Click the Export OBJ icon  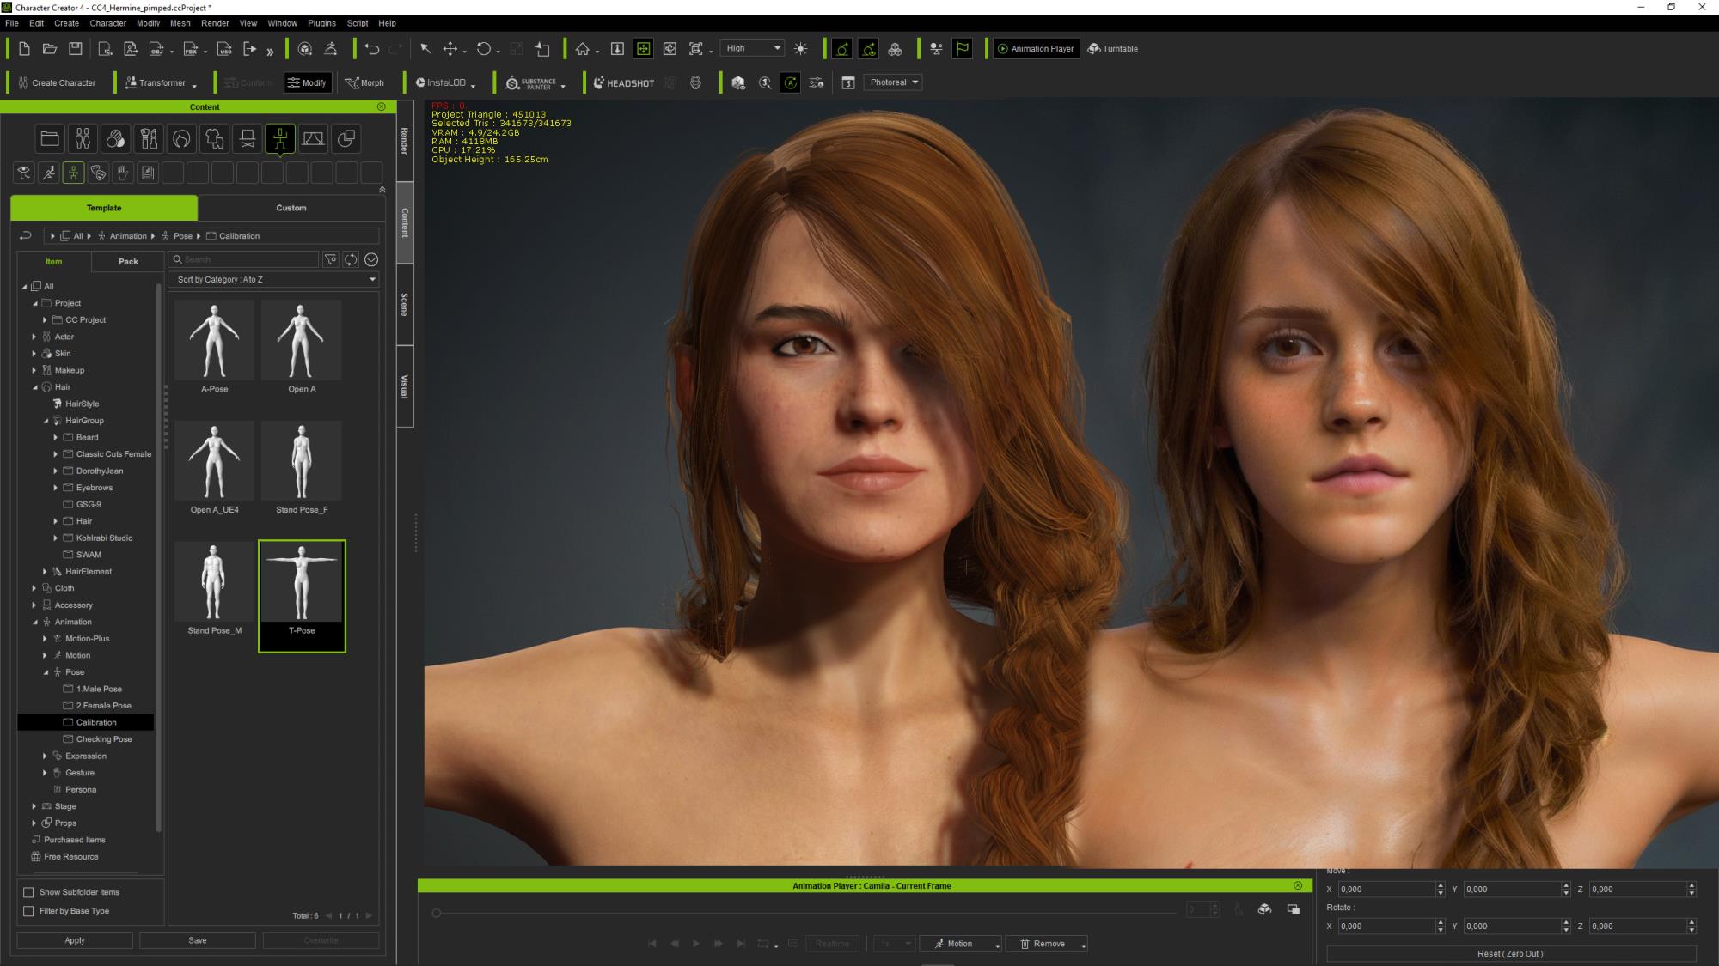157,49
